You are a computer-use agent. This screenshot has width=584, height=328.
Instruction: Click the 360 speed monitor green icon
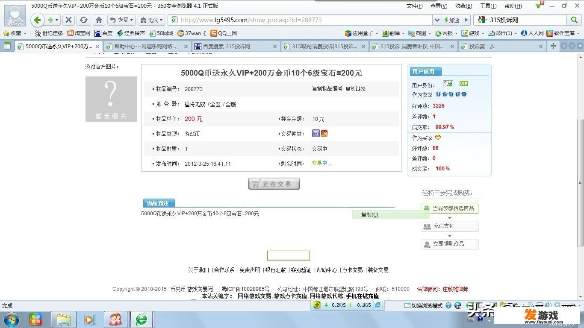click(317, 305)
